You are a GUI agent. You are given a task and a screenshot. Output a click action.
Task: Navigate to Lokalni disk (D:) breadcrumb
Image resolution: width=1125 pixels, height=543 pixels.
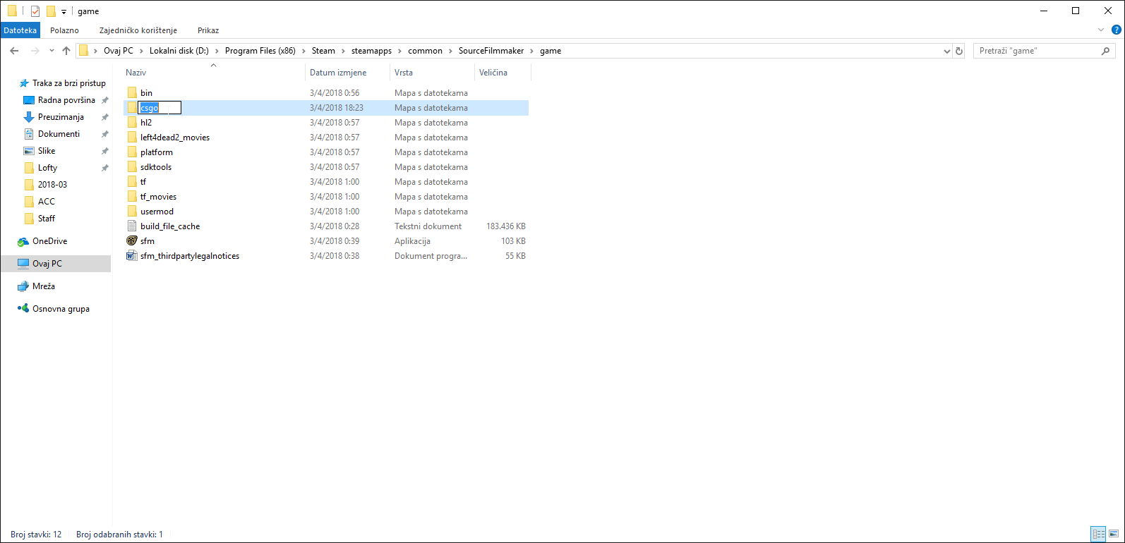point(179,51)
